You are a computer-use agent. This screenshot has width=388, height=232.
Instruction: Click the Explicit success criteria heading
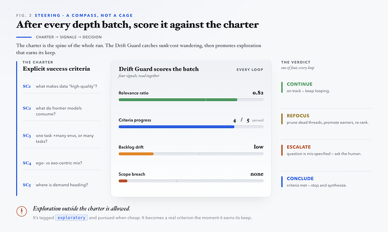tap(57, 69)
